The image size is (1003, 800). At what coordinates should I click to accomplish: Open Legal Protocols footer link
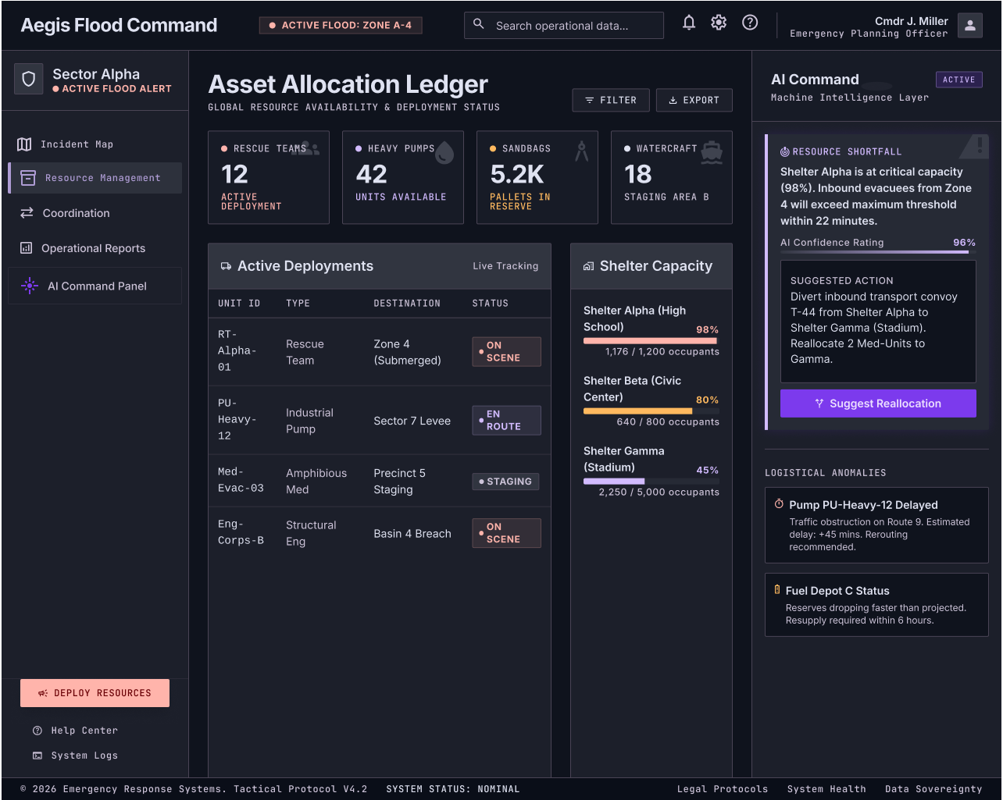pyautogui.click(x=723, y=789)
